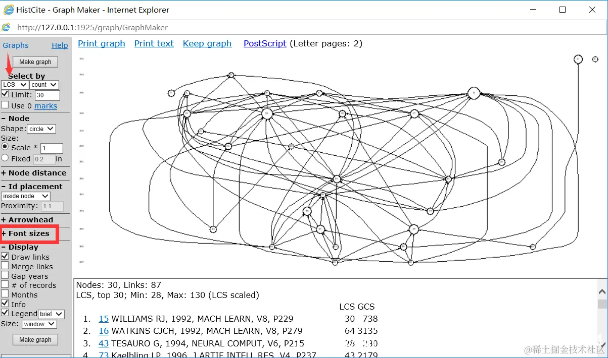
Task: Open the Graphs link in sidebar
Action: [x=16, y=45]
